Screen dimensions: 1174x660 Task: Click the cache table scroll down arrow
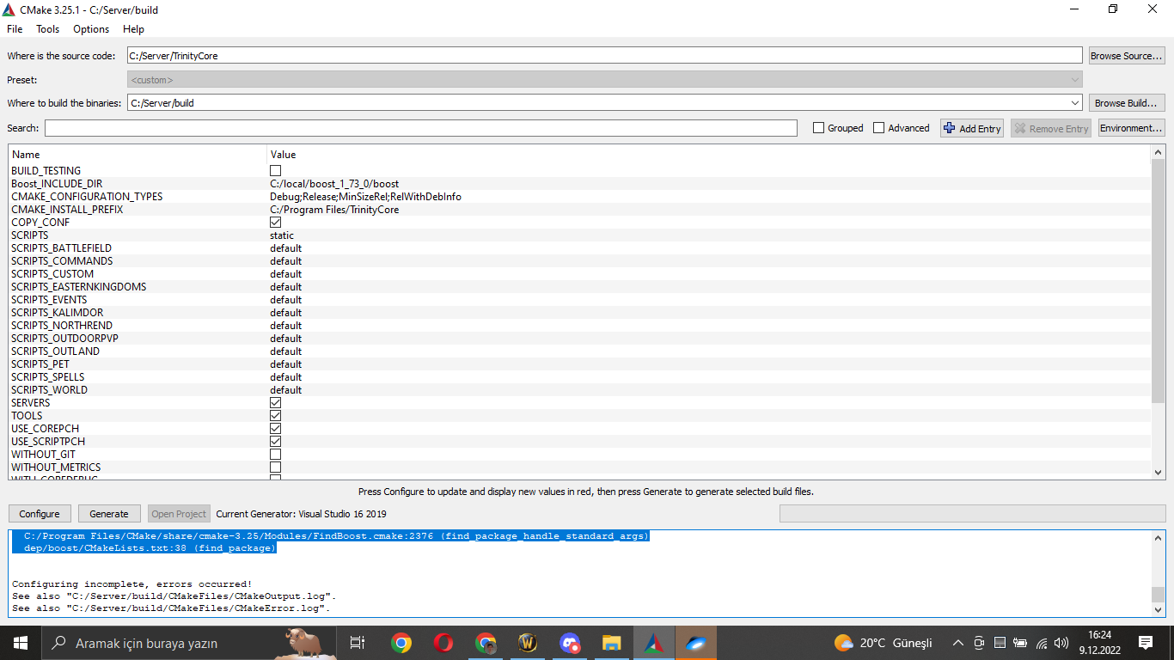coord(1159,472)
